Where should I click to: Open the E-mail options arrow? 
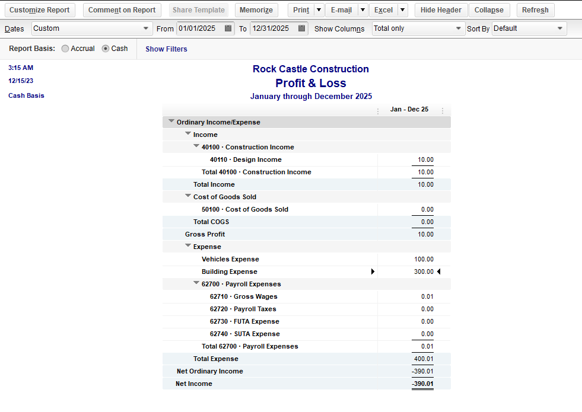362,10
